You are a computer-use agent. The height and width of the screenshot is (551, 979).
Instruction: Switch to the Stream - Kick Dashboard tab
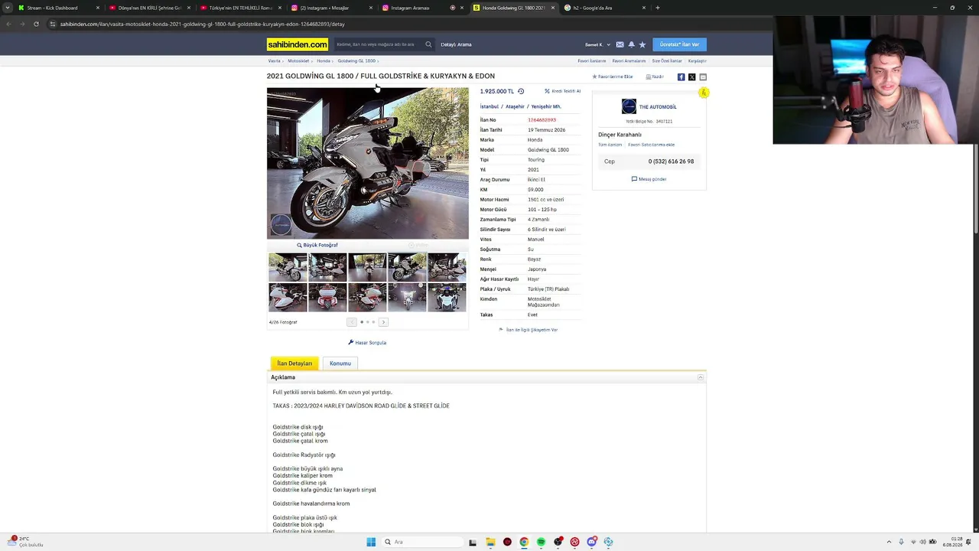pos(57,8)
